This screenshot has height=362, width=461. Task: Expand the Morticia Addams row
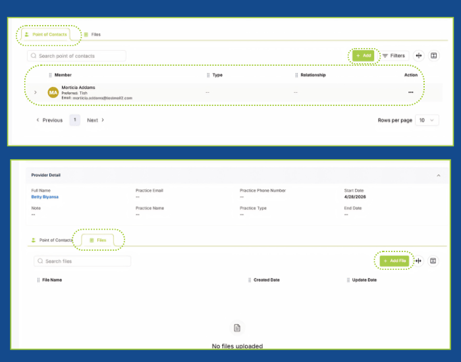click(36, 92)
